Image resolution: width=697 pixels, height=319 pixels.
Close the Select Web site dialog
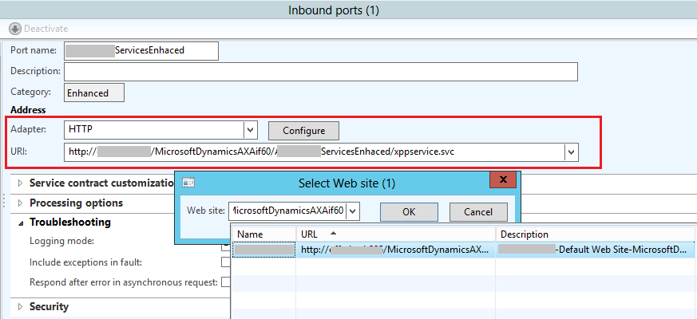coord(501,183)
